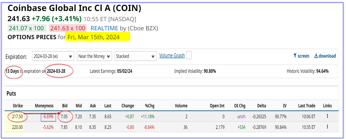The width and height of the screenshot is (346, 139).
Task: Sort puts by Volume column
Action: tap(181, 106)
